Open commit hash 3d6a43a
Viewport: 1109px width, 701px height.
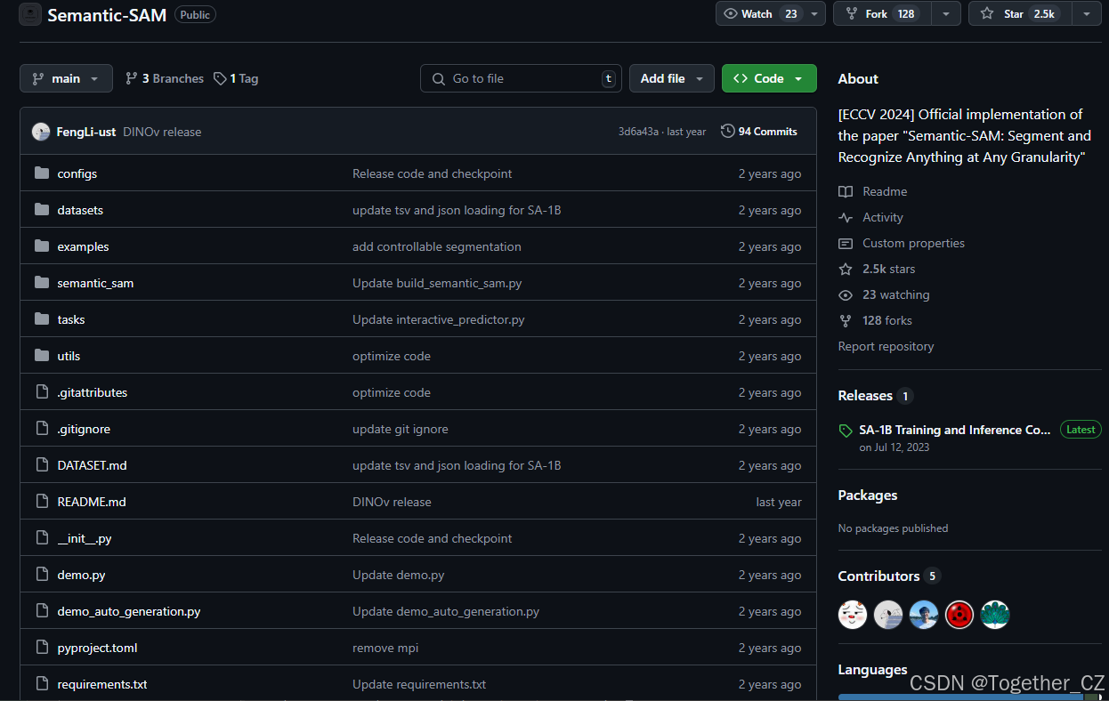coord(638,132)
